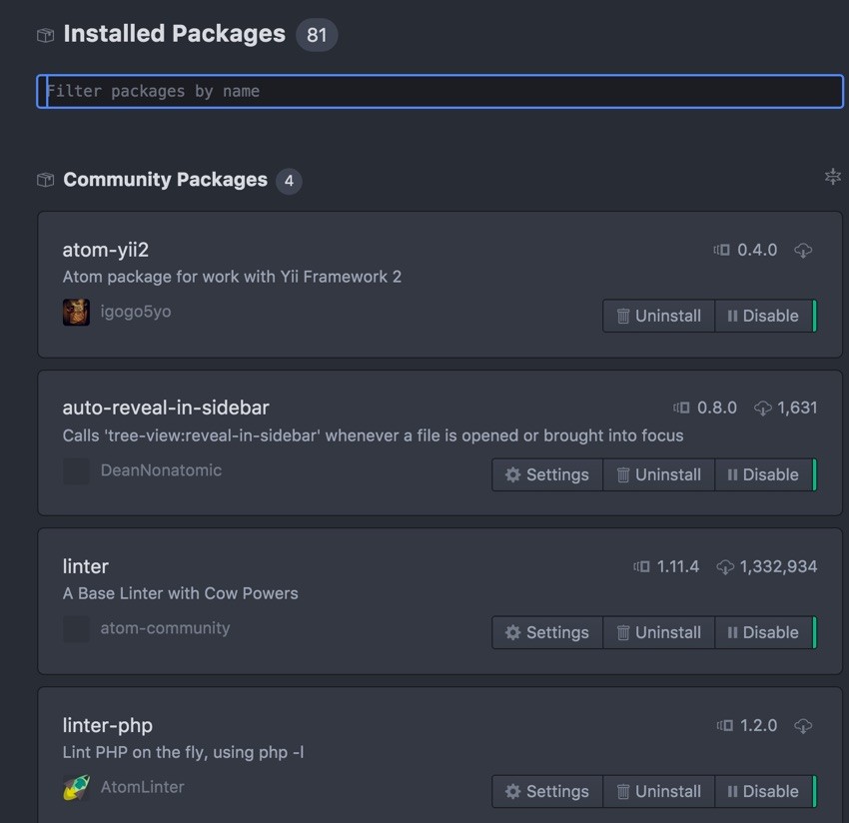This screenshot has height=823, width=849.
Task: Click the atom-community avatar placeholder
Action: click(76, 629)
